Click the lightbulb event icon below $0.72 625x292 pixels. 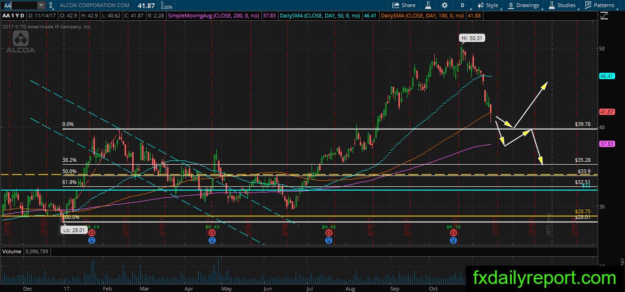tap(453, 240)
